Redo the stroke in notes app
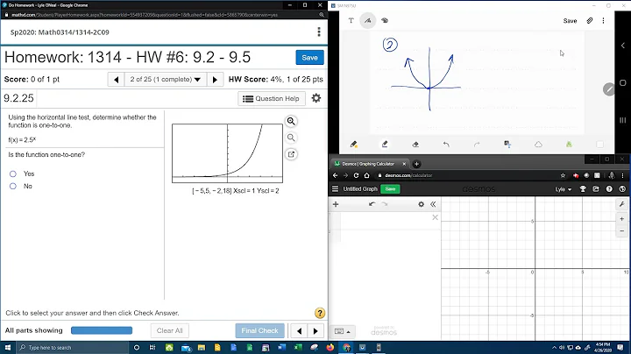This screenshot has height=354, width=631. point(477,144)
